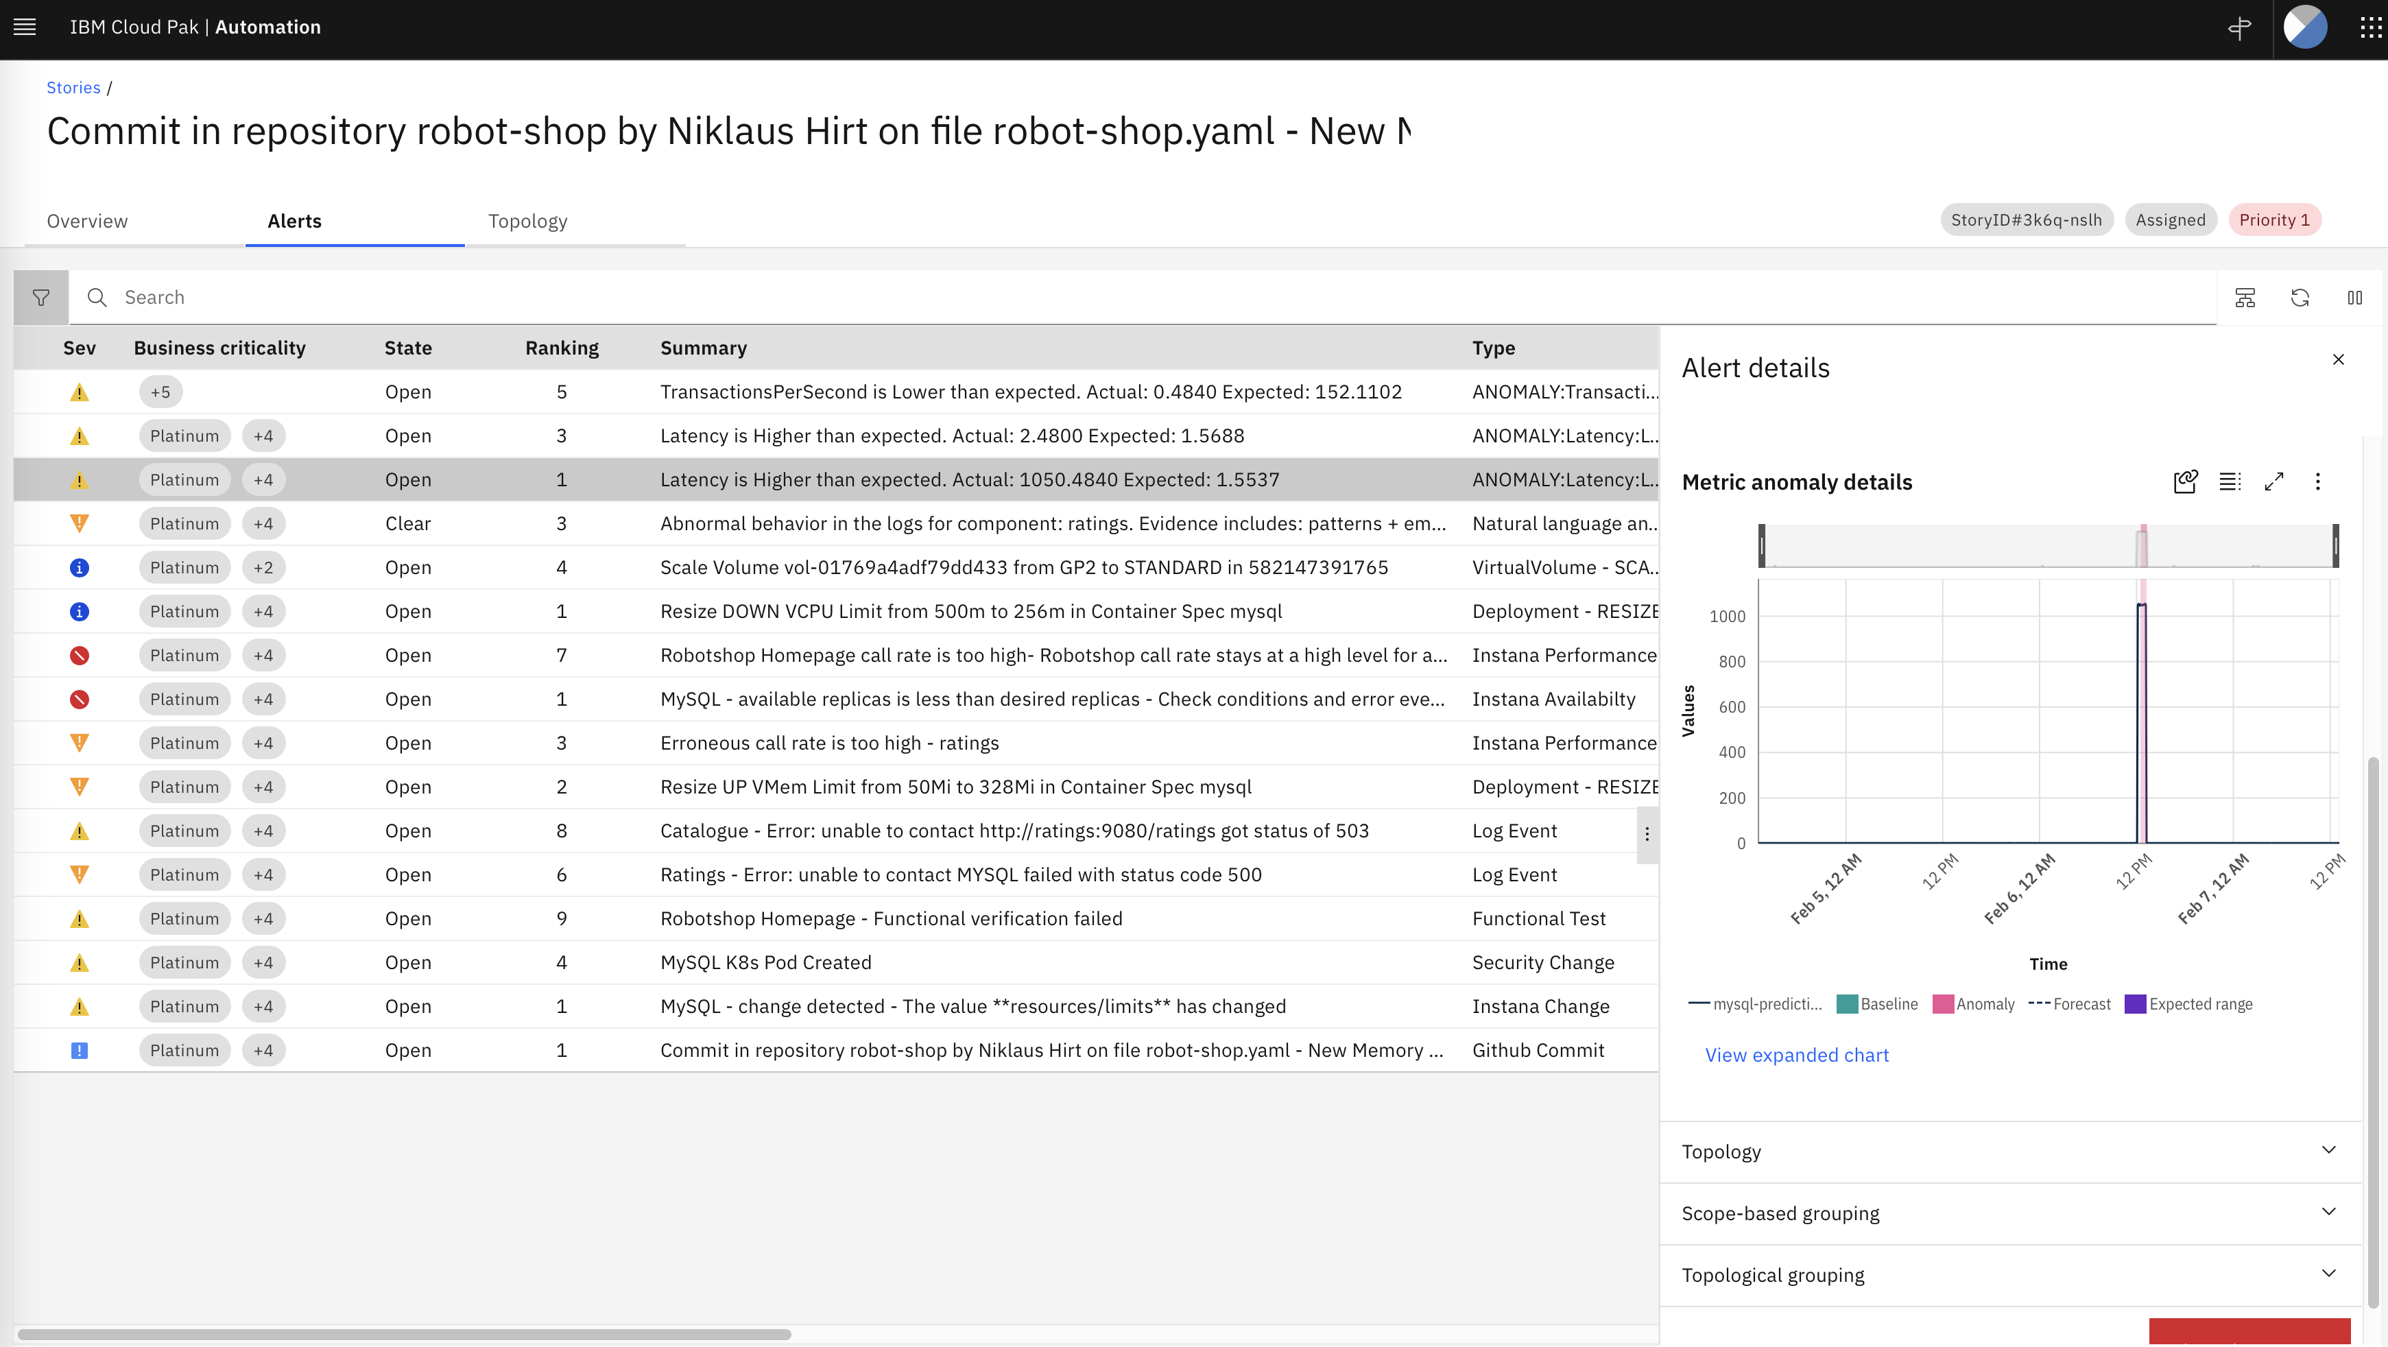
Task: Refresh the alerts list
Action: click(2300, 298)
